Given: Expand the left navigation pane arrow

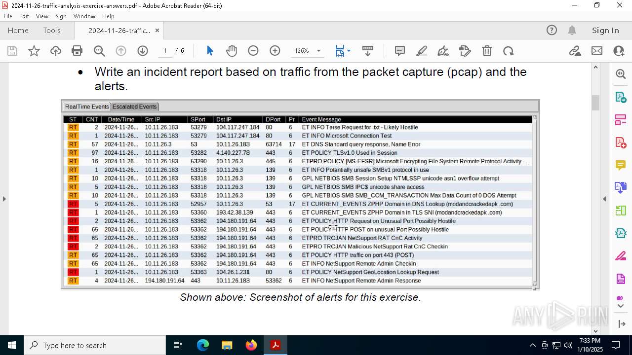Looking at the screenshot, I should (4, 199).
